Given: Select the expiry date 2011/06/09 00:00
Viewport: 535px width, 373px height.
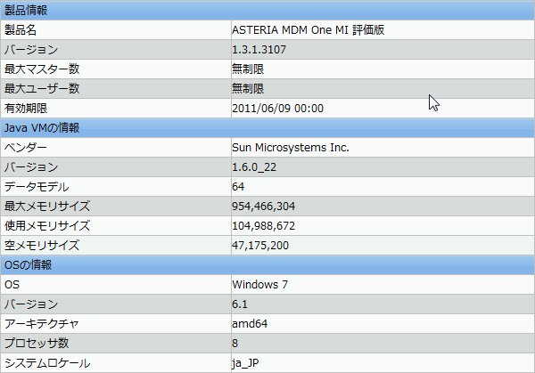Looking at the screenshot, I should 277,109.
